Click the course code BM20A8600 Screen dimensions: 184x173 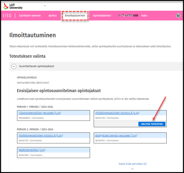click(x=24, y=118)
